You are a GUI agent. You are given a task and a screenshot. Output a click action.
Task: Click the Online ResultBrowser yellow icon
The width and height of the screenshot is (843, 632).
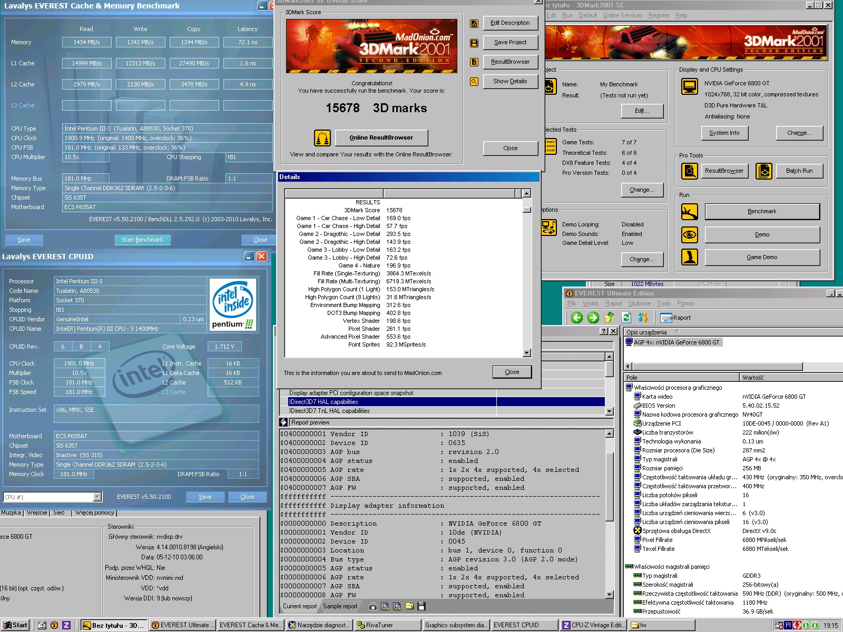(322, 138)
